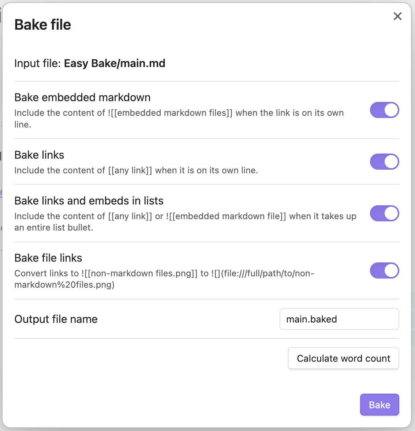Toggle off Bake embedded markdown switch
Screen dimensions: 415x431
pos(384,110)
